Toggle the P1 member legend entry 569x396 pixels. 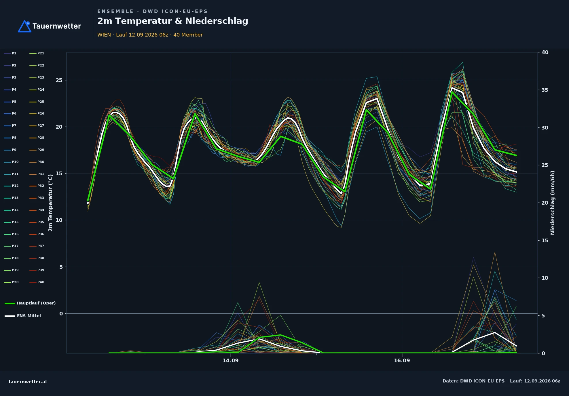(x=10, y=54)
